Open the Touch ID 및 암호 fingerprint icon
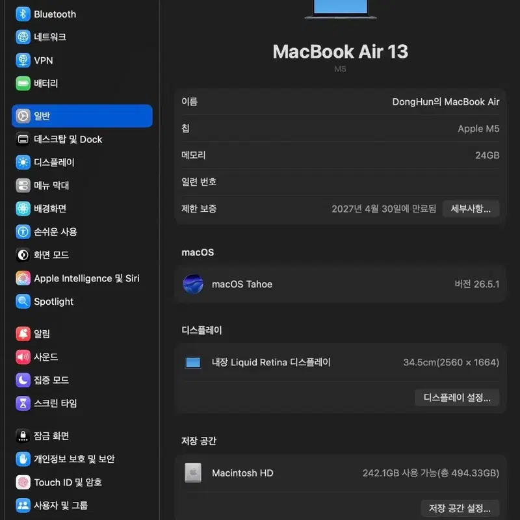This screenshot has width=520, height=520. pos(23,482)
